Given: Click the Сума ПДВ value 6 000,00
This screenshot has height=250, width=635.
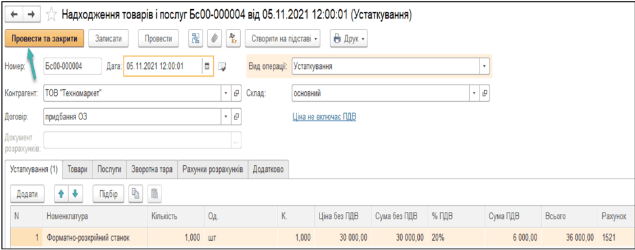Looking at the screenshot, I should [513, 238].
